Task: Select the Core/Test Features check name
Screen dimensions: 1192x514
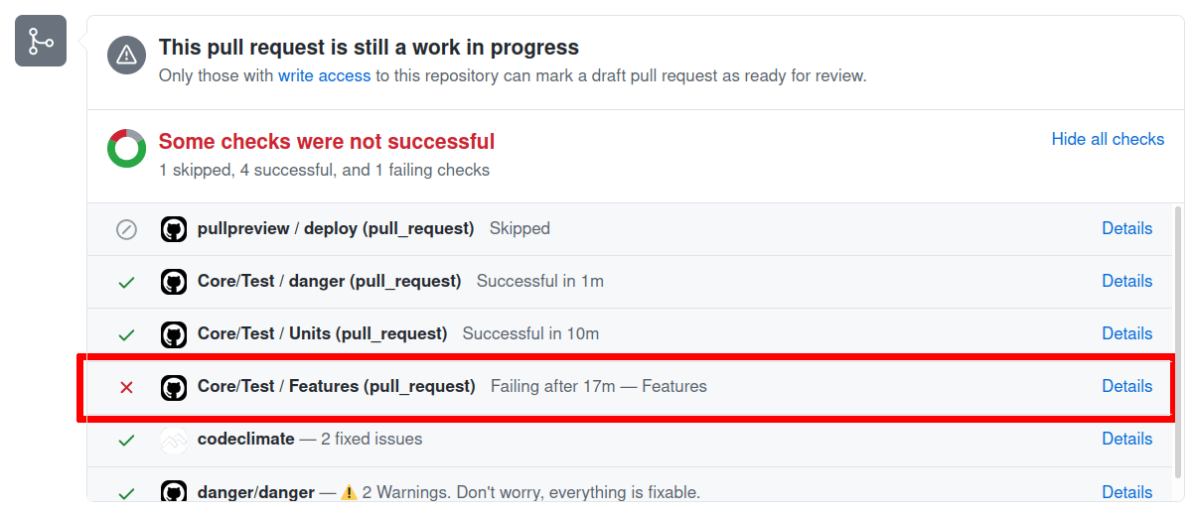Action: point(336,386)
